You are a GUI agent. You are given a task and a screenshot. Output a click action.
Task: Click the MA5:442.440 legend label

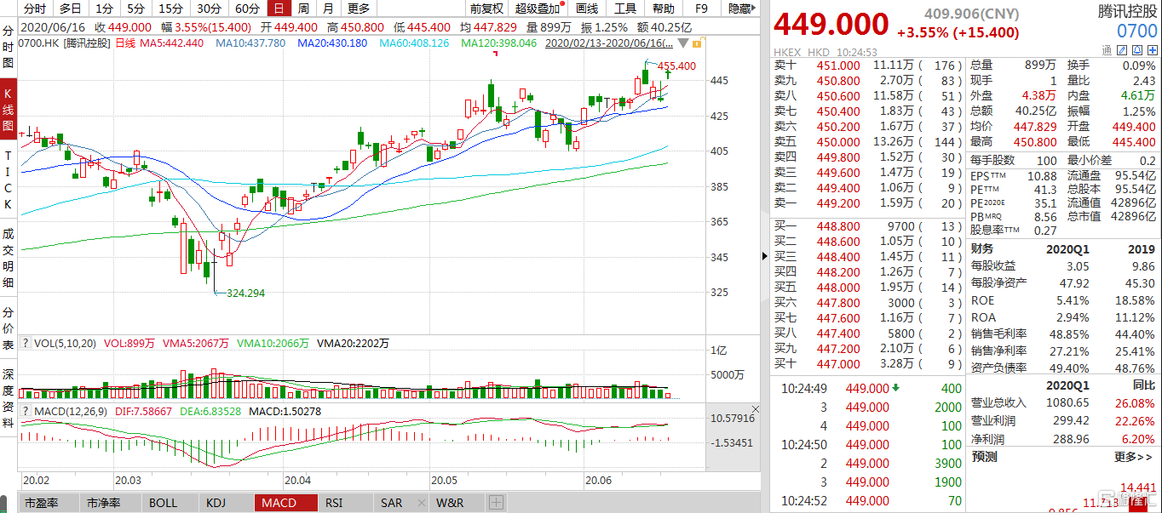(172, 43)
